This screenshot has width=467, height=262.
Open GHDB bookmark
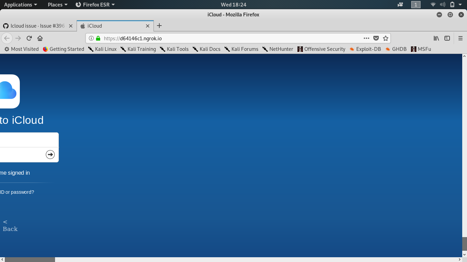[396, 49]
